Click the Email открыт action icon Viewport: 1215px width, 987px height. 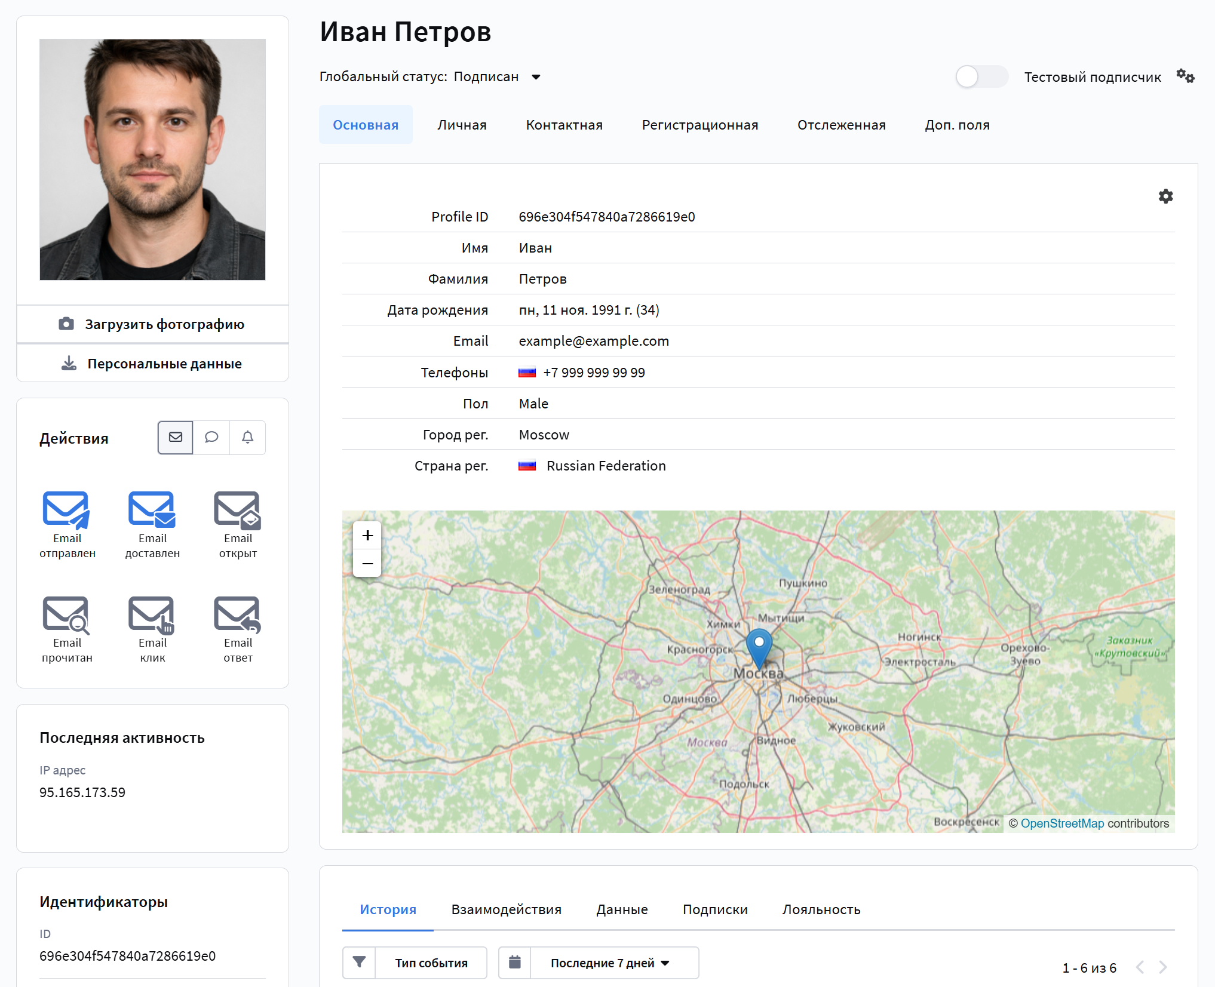coord(237,511)
